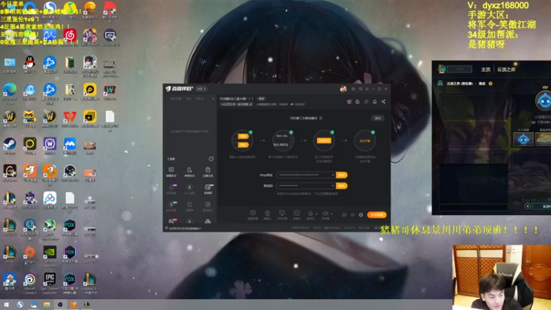Viewport: 551px width, 310px height.
Task: Click the camera record icon near settings gear
Action: pos(344,215)
